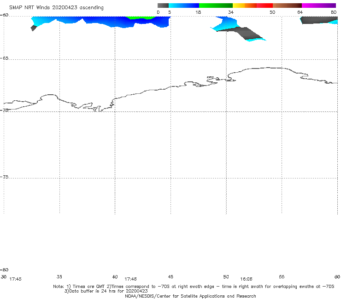The height and width of the screenshot is (299, 341).
Task: Select the green segment of the wind color scale
Action: [216, 6]
